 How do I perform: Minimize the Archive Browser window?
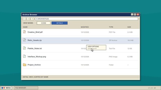pos(132,14)
